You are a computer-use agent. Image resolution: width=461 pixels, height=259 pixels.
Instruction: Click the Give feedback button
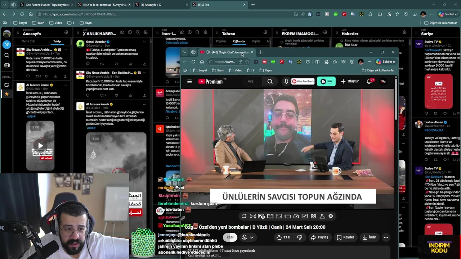click(x=303, y=82)
